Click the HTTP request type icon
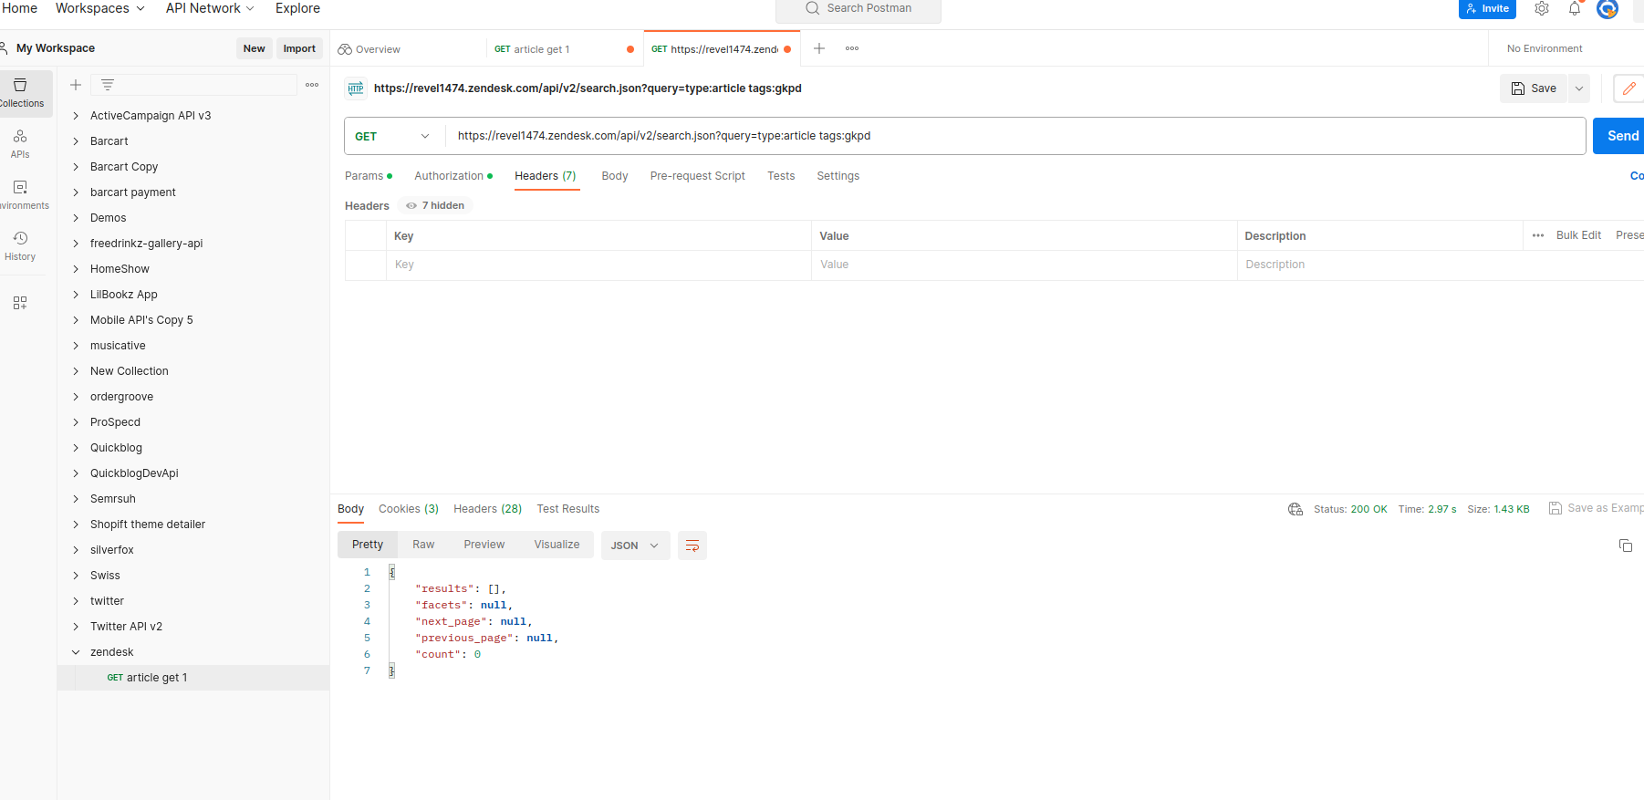Viewport: 1644px width, 800px height. pos(356,88)
